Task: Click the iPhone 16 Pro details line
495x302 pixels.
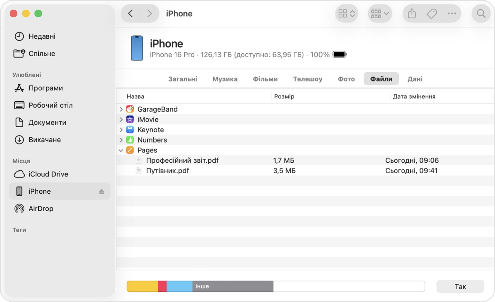Action: point(240,55)
